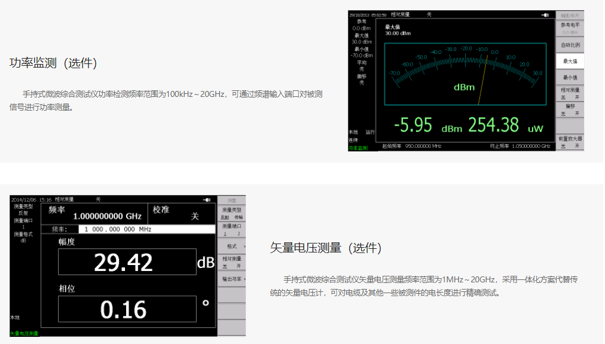Click the 相位 0.16 readout box
The width and height of the screenshot is (605, 344).
(126, 309)
